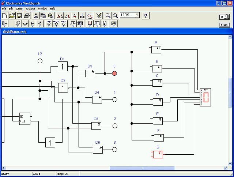Open component properties
The height and width of the screenshot is (177, 234).
click(99, 15)
